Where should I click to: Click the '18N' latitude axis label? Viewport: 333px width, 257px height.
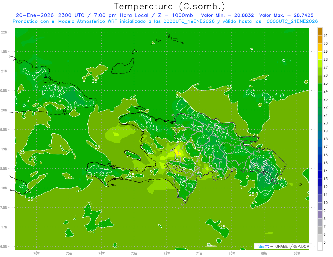pos(5,188)
